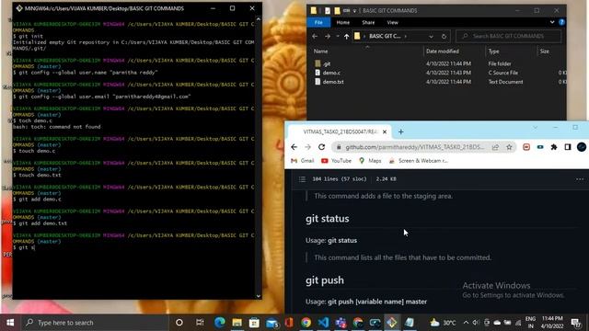Select the .git folder in Explorer
The height and width of the screenshot is (331, 589).
click(x=327, y=63)
